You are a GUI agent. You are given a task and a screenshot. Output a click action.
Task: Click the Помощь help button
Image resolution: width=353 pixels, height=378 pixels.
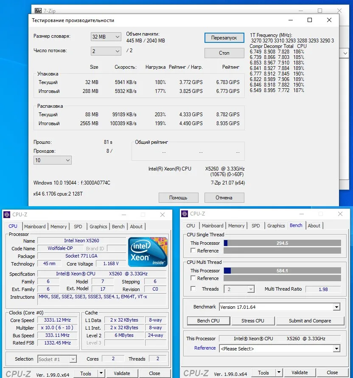[179, 198]
